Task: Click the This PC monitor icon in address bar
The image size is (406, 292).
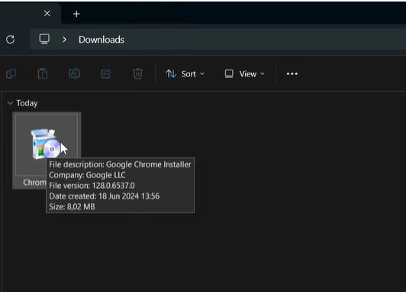Action: click(44, 39)
